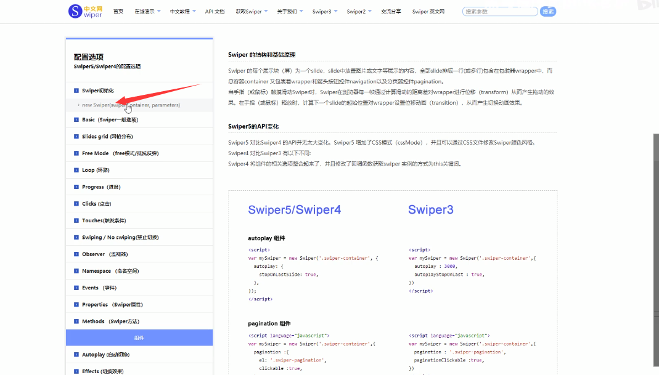Focus the 搜索参数 search field
Viewport: 659px width, 375px height.
pyautogui.click(x=500, y=12)
